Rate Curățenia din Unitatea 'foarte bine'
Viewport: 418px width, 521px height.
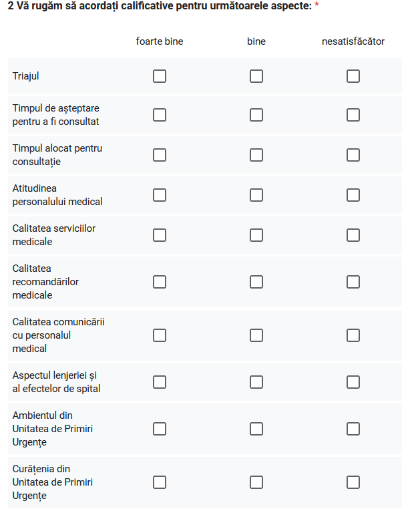pyautogui.click(x=160, y=482)
